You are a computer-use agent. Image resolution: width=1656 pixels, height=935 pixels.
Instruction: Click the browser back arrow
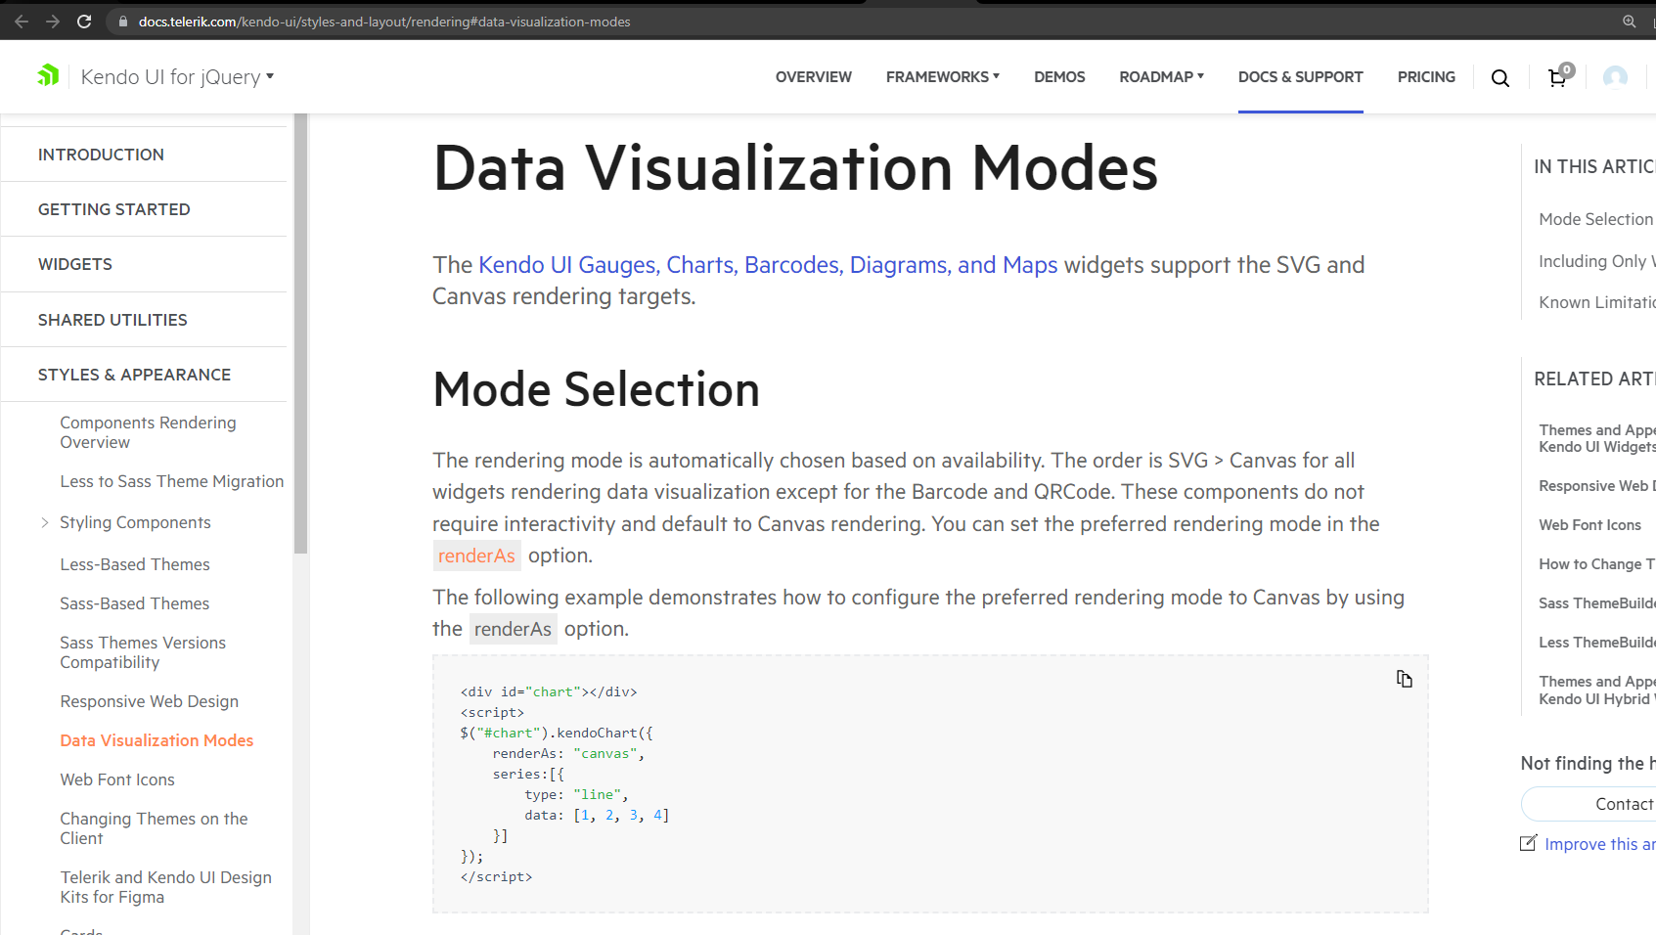coord(22,21)
